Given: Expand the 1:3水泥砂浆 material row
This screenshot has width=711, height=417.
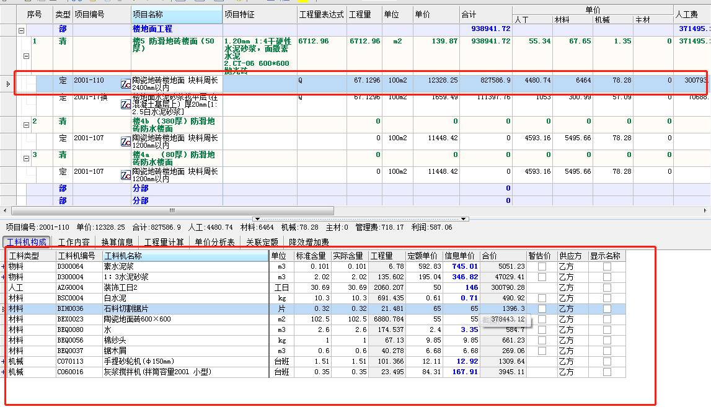Looking at the screenshot, I should pos(3,277).
